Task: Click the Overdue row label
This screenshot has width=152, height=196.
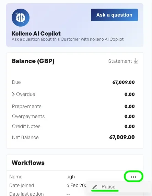Action: 26,94
